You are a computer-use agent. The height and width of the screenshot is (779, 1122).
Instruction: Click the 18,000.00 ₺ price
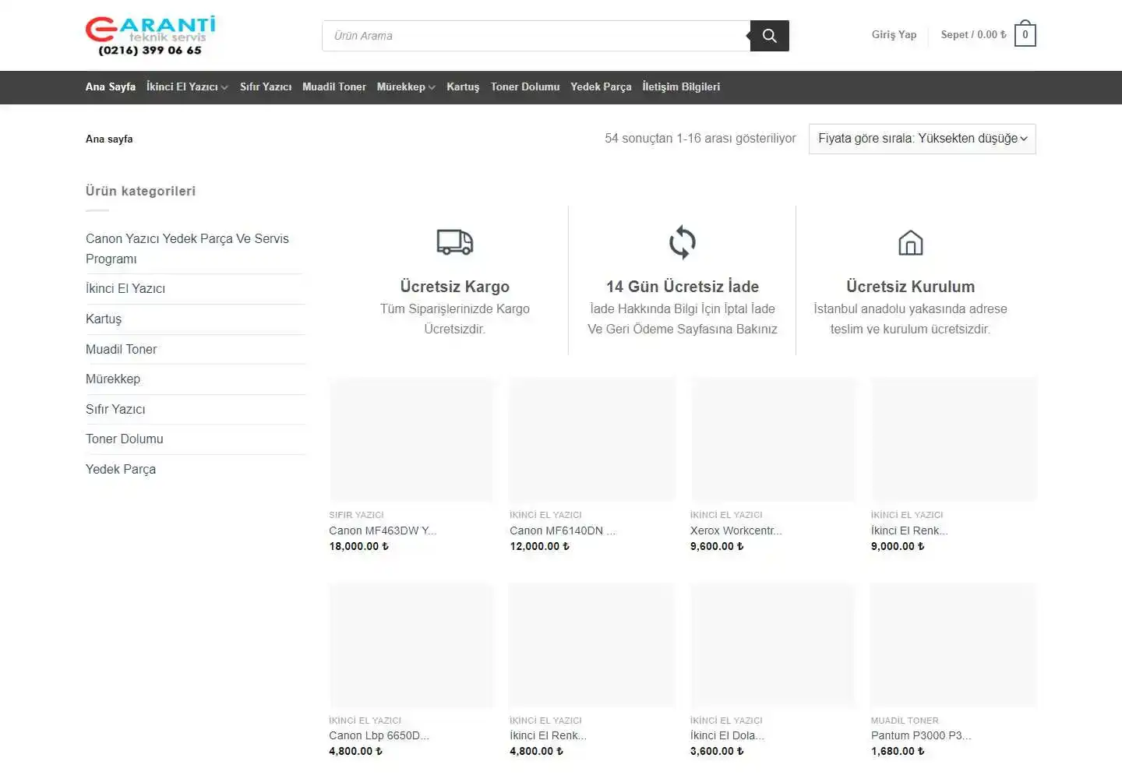[358, 546]
